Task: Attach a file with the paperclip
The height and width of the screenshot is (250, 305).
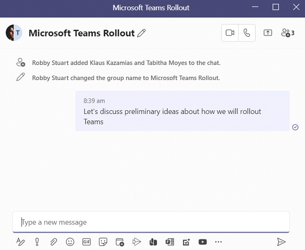Action: [53, 242]
